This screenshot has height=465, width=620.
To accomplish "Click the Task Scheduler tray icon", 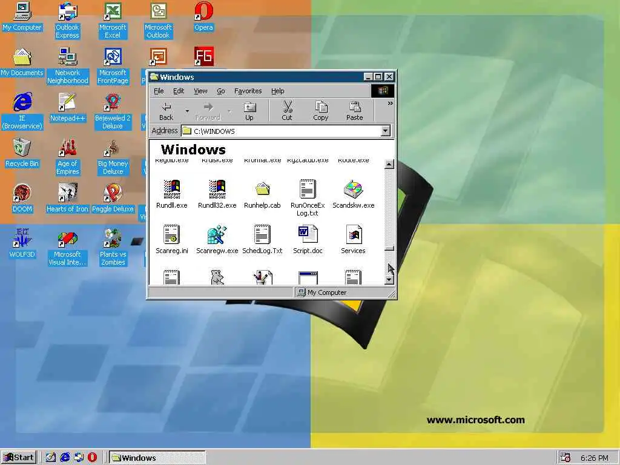I will tap(566, 458).
